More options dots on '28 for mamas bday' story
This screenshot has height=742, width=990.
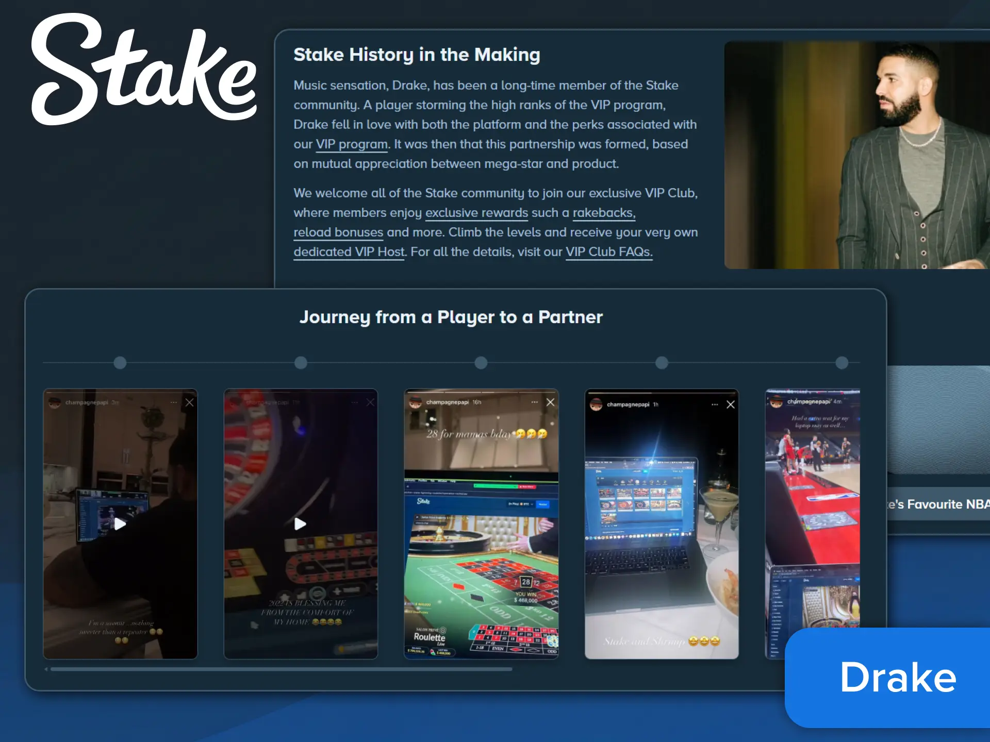[535, 402]
